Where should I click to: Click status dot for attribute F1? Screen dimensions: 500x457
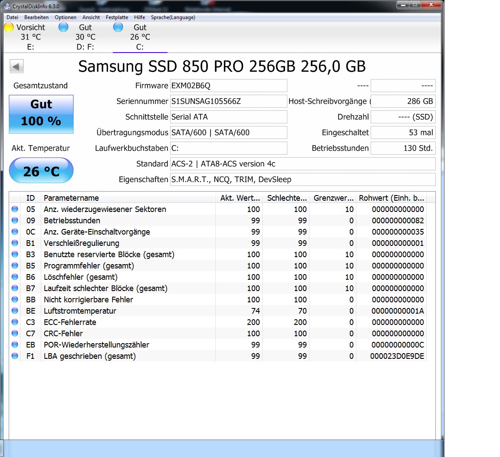[15, 355]
